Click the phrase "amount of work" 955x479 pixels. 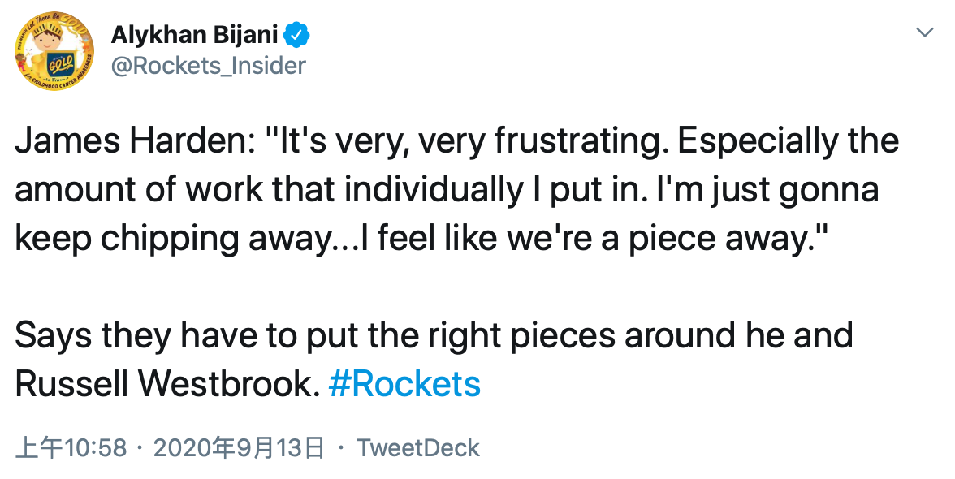(139, 190)
